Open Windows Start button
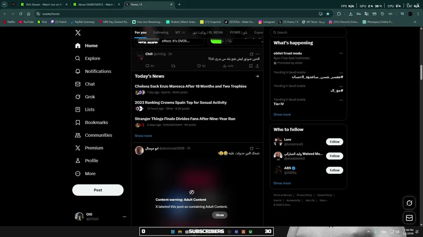Image resolution: width=423 pixels, height=237 pixels. click(173, 232)
